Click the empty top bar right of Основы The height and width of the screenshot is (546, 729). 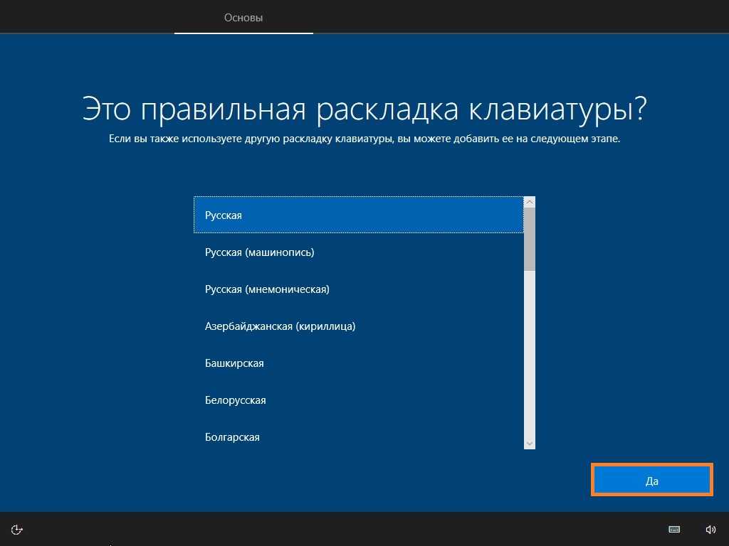coord(520,17)
